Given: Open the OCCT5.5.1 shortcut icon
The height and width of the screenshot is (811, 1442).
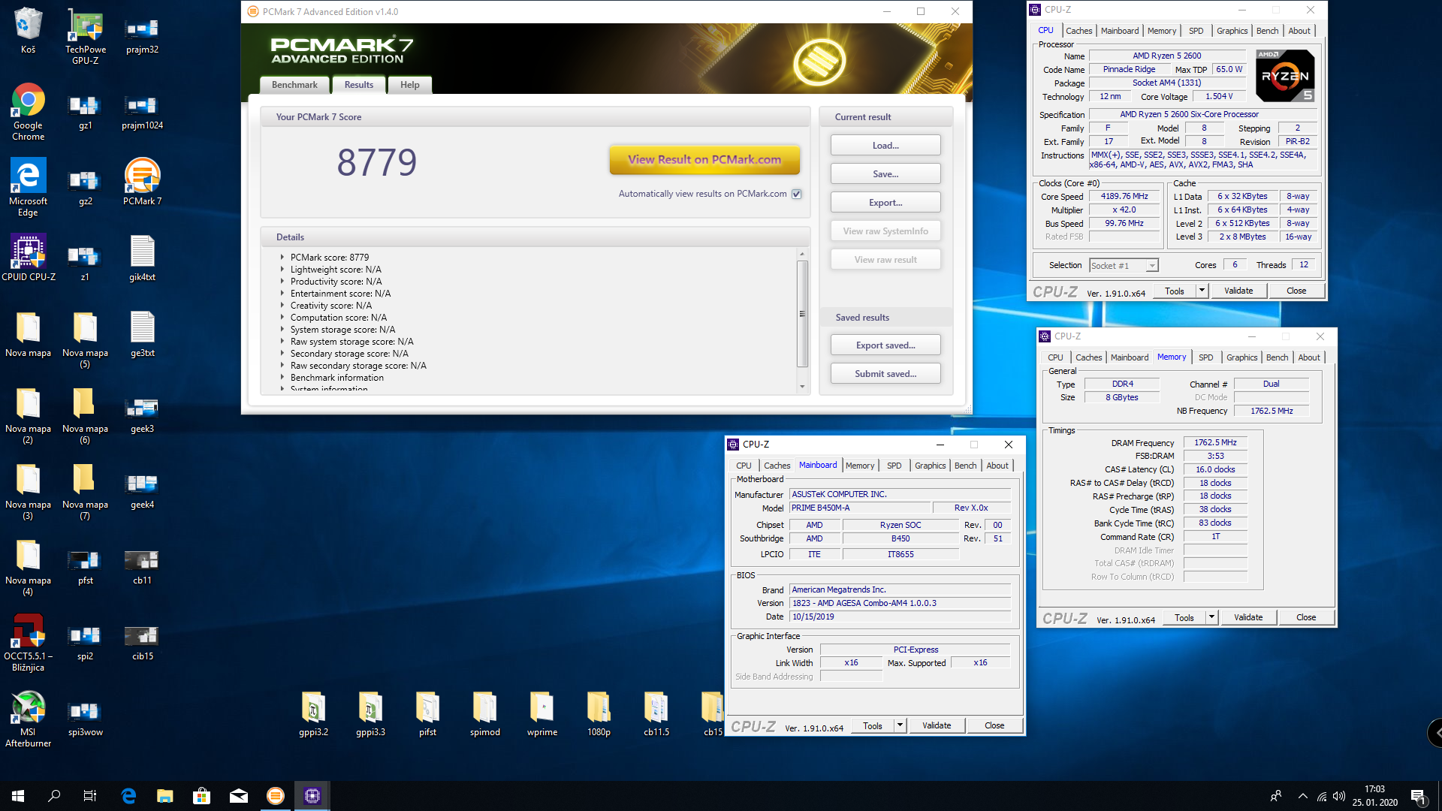Looking at the screenshot, I should [x=28, y=643].
